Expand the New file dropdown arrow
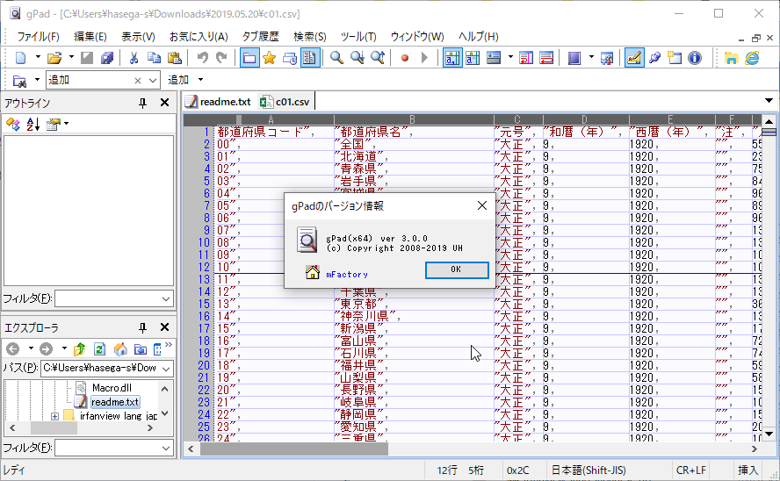Screen dimensions: 780x481 point(38,58)
